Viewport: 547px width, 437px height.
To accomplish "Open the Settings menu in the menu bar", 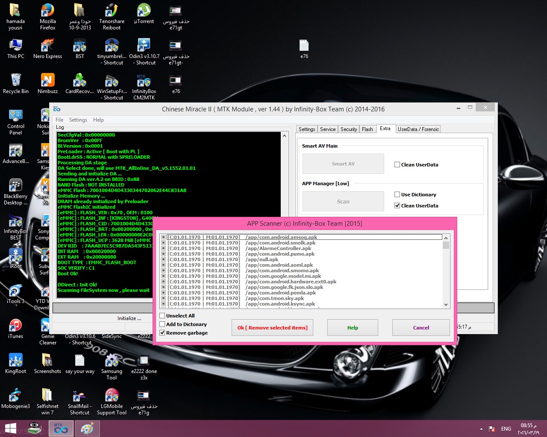I will (x=78, y=120).
